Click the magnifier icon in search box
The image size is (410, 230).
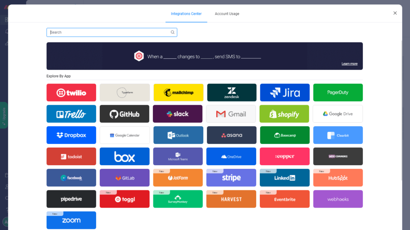(x=173, y=32)
